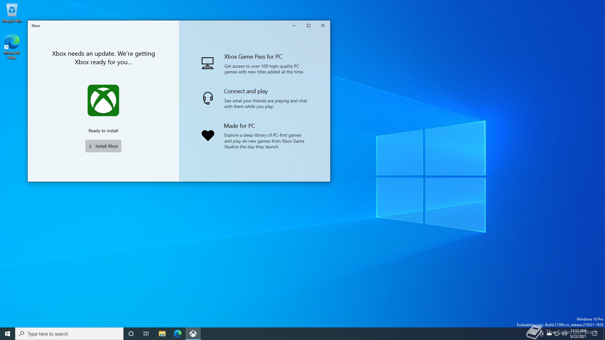
Task: Select the Made for PC heading
Action: point(239,126)
